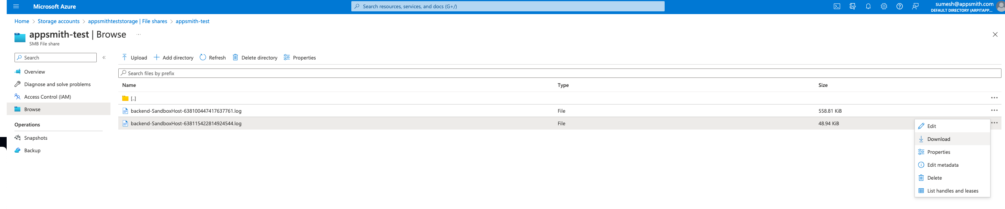Select List handles and leases option
Screen dimensions: 1005x209
click(952, 191)
